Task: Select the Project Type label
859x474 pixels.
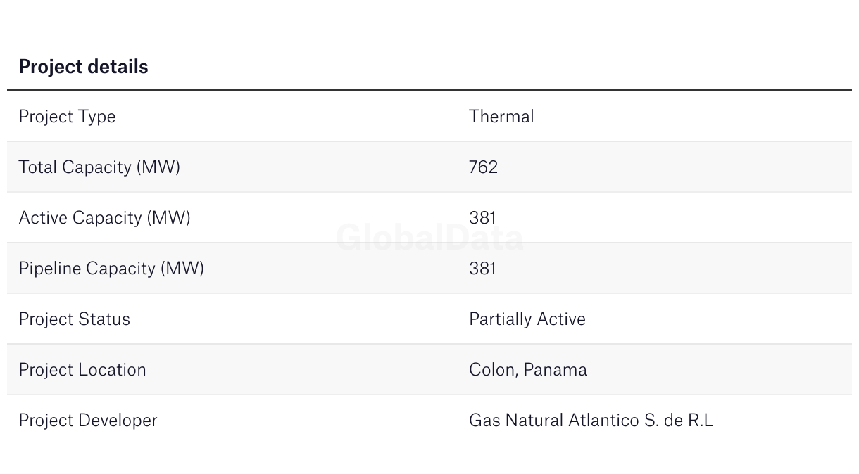Action: click(67, 117)
